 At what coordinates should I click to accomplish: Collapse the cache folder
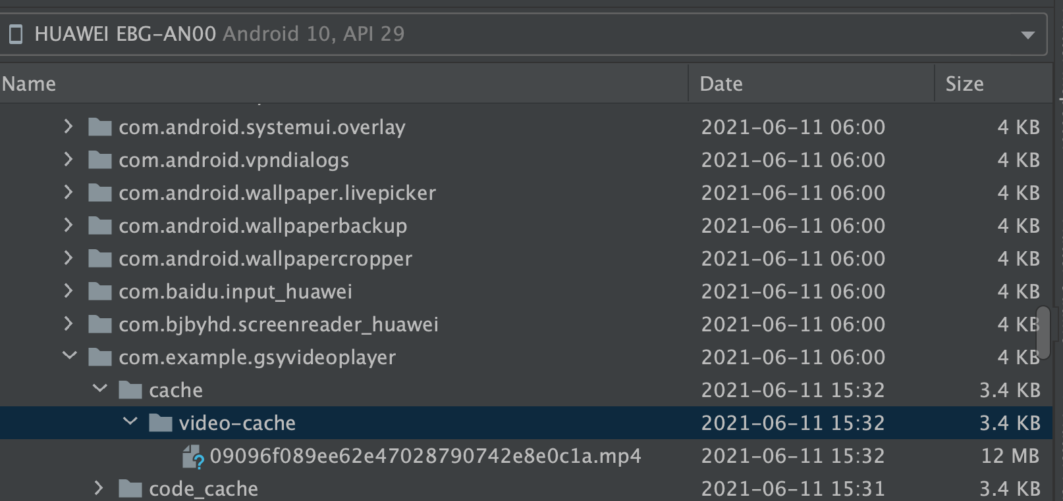point(100,389)
